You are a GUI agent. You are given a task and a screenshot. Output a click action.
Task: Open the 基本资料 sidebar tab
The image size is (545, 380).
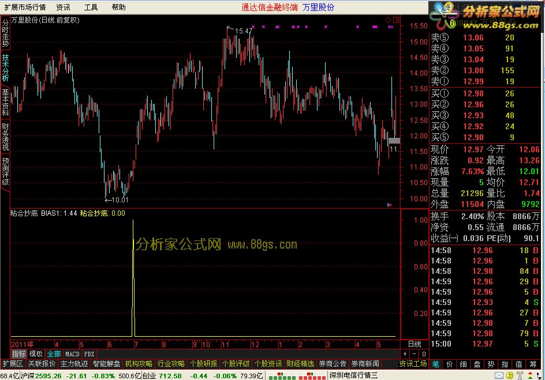[x=5, y=102]
